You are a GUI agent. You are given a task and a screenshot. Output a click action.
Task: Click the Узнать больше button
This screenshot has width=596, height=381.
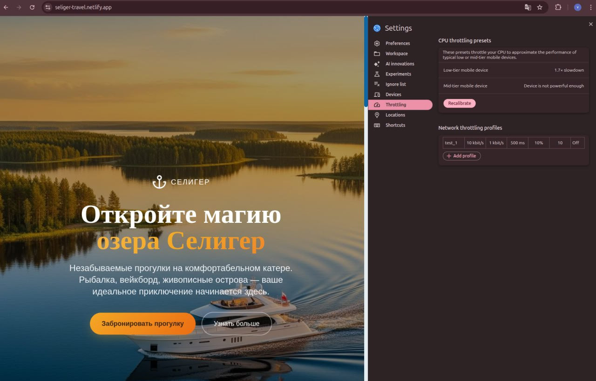click(x=237, y=324)
